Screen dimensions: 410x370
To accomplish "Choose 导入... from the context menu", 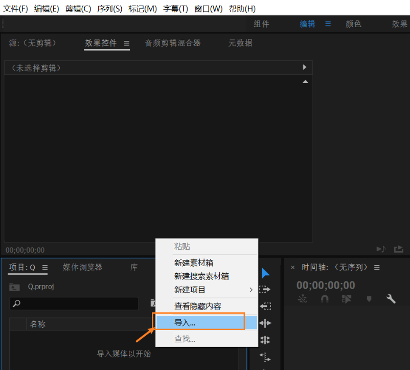I will click(199, 322).
